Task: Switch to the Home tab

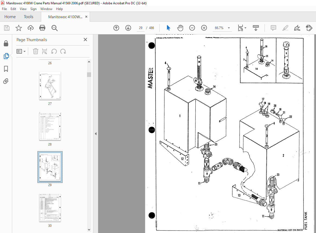Action: [x=10, y=17]
